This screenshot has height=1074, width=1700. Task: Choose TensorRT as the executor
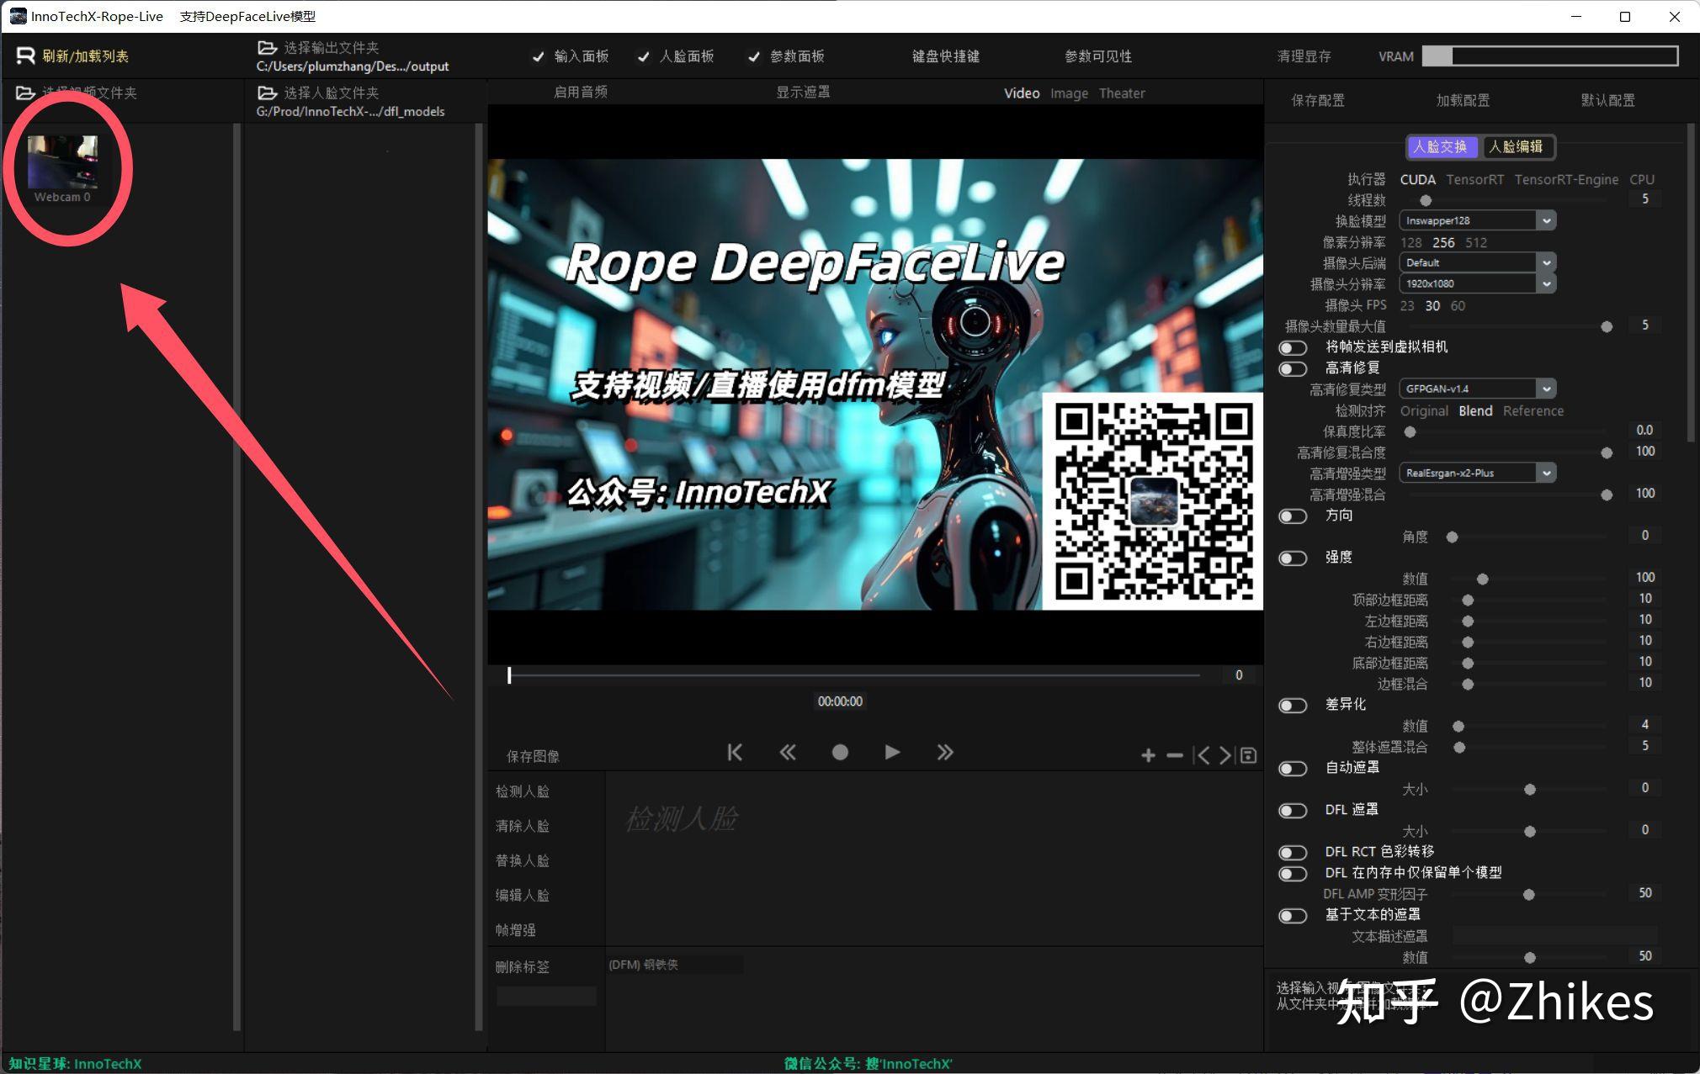(1474, 179)
